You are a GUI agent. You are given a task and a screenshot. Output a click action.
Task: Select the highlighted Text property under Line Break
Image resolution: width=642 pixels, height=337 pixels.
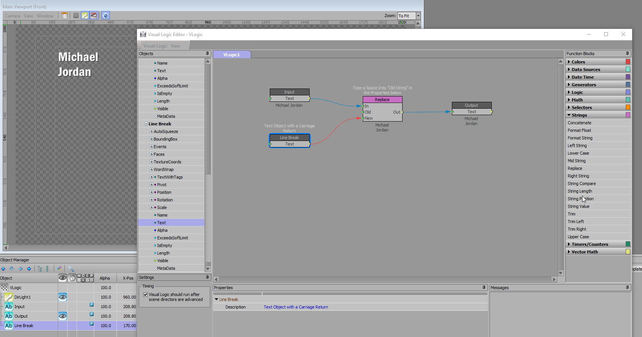point(172,223)
